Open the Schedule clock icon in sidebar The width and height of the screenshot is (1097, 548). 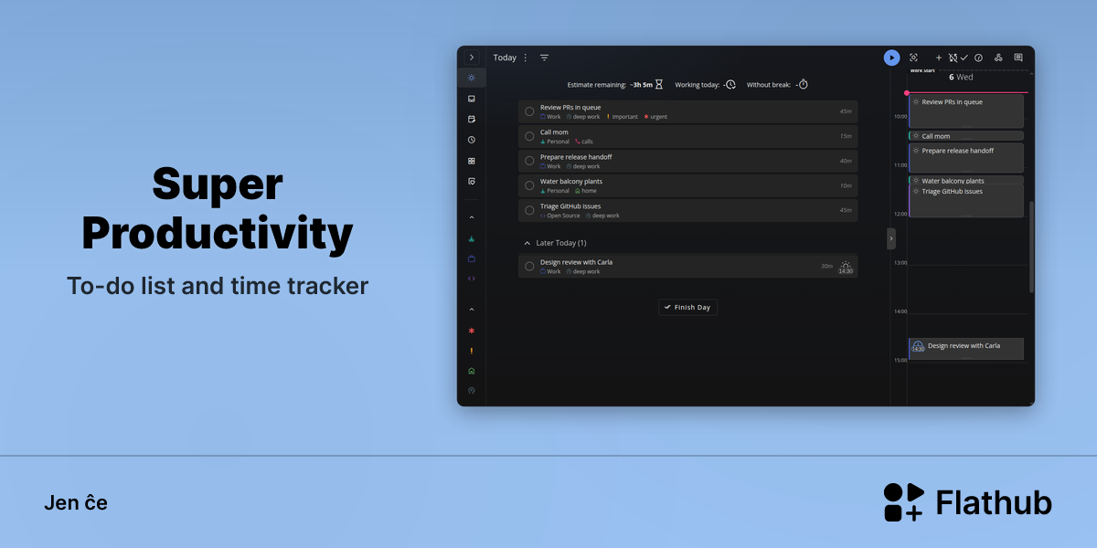[x=472, y=140]
